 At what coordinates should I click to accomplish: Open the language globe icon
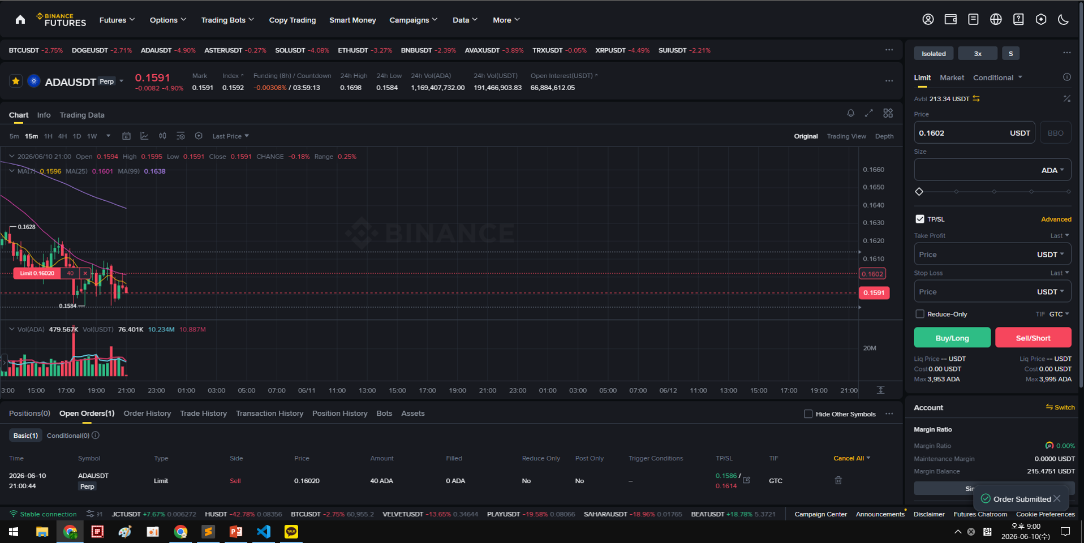pyautogui.click(x=996, y=19)
